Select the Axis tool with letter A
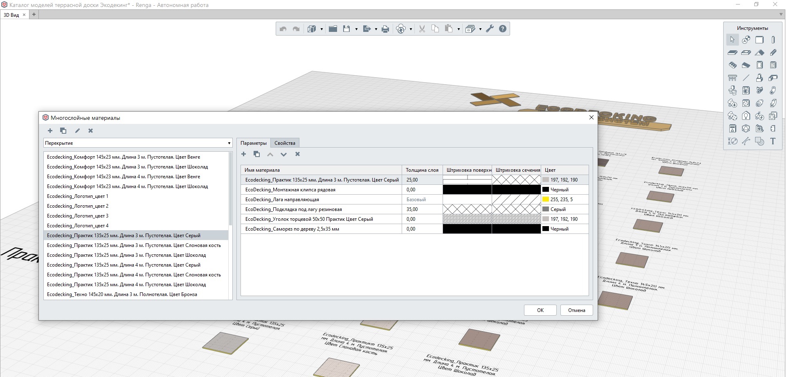Screen dimensions: 787x377 click(x=746, y=40)
